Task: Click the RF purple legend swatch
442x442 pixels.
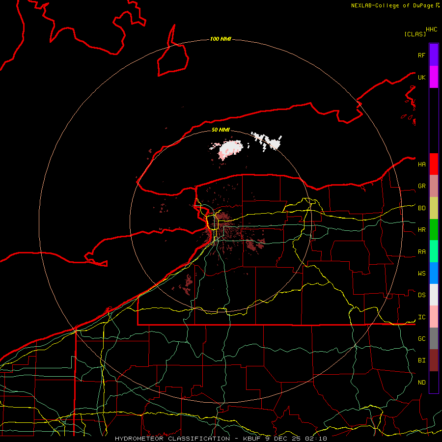Action: click(434, 55)
